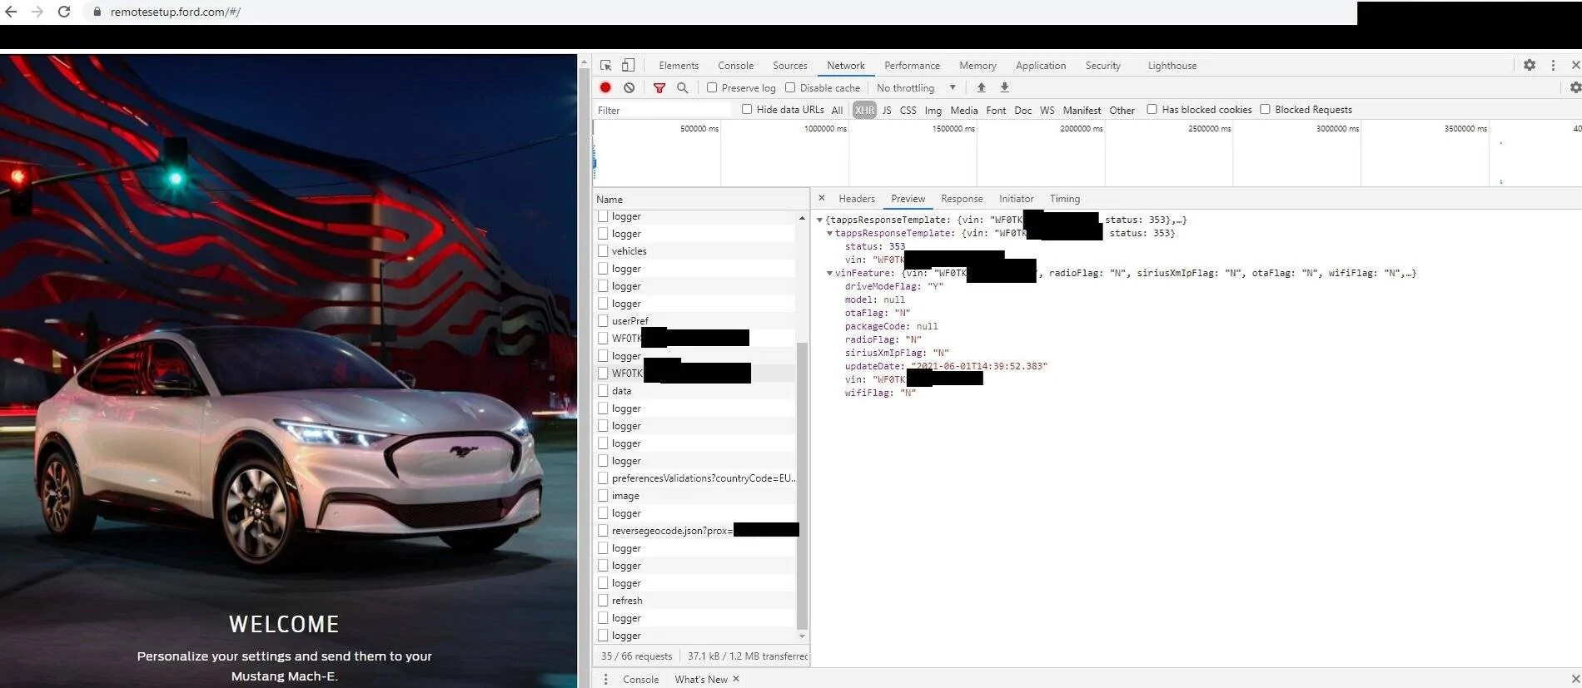Open network settings gear in toolbar

click(x=1575, y=87)
